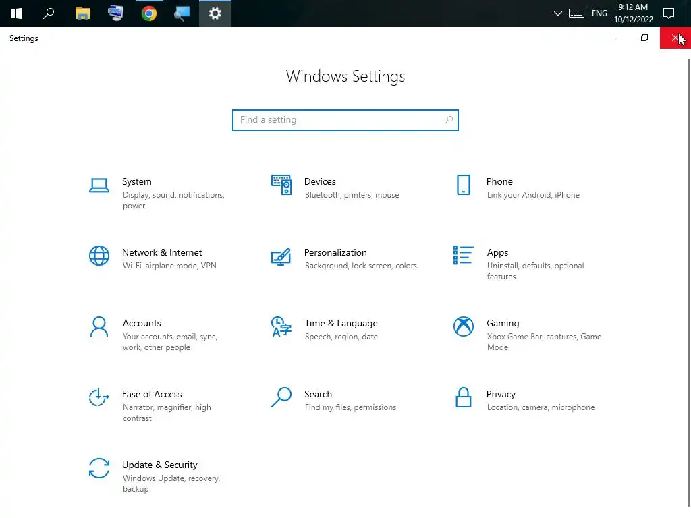Screen dimensions: 691x518
Task: Open the Time & Language icon
Action: pos(281,327)
